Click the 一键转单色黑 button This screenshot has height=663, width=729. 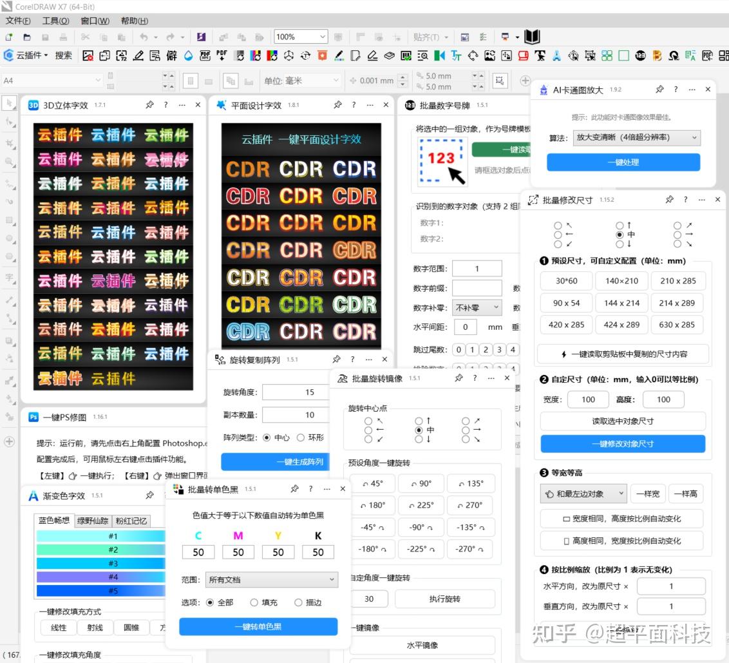click(258, 626)
